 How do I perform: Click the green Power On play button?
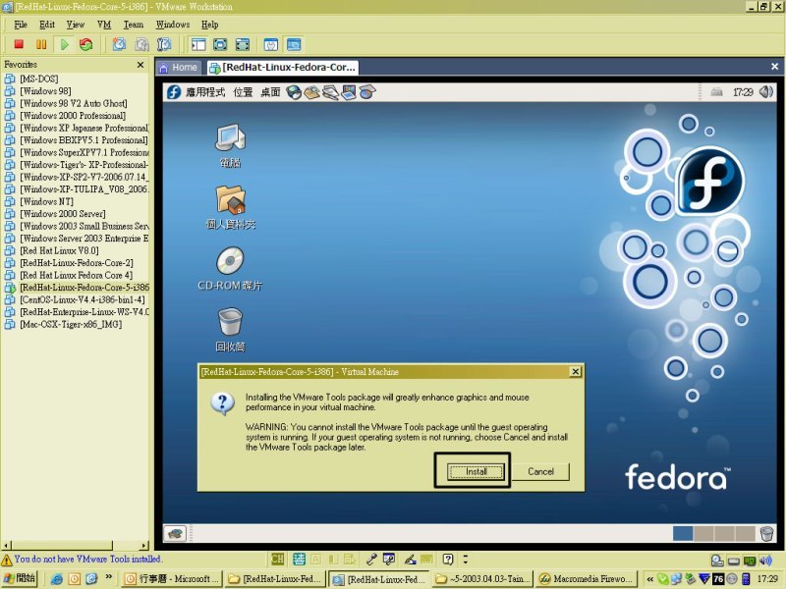coord(64,44)
